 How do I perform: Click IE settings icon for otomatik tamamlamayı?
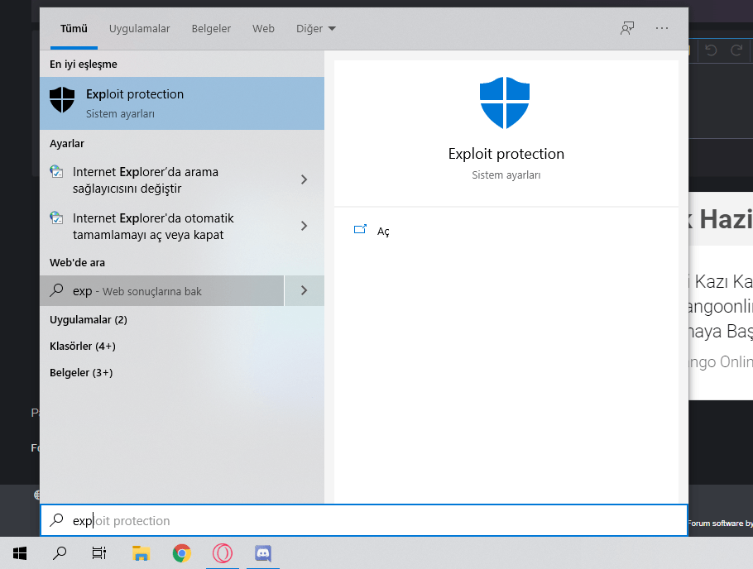tap(56, 218)
